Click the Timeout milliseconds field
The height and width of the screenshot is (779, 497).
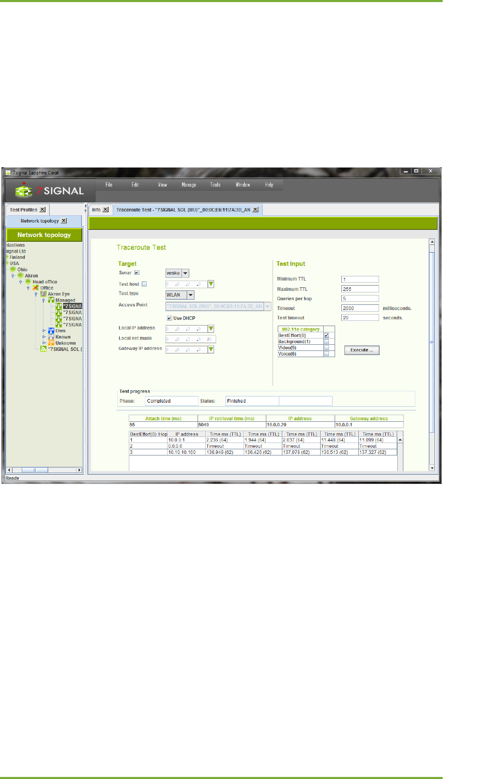(360, 308)
